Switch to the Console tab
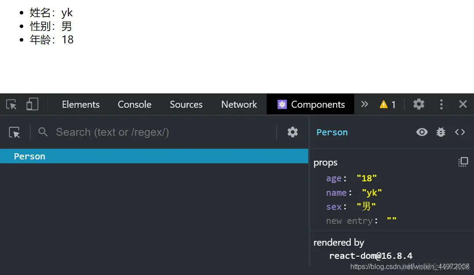Screen dimensions: 474x275 point(135,104)
